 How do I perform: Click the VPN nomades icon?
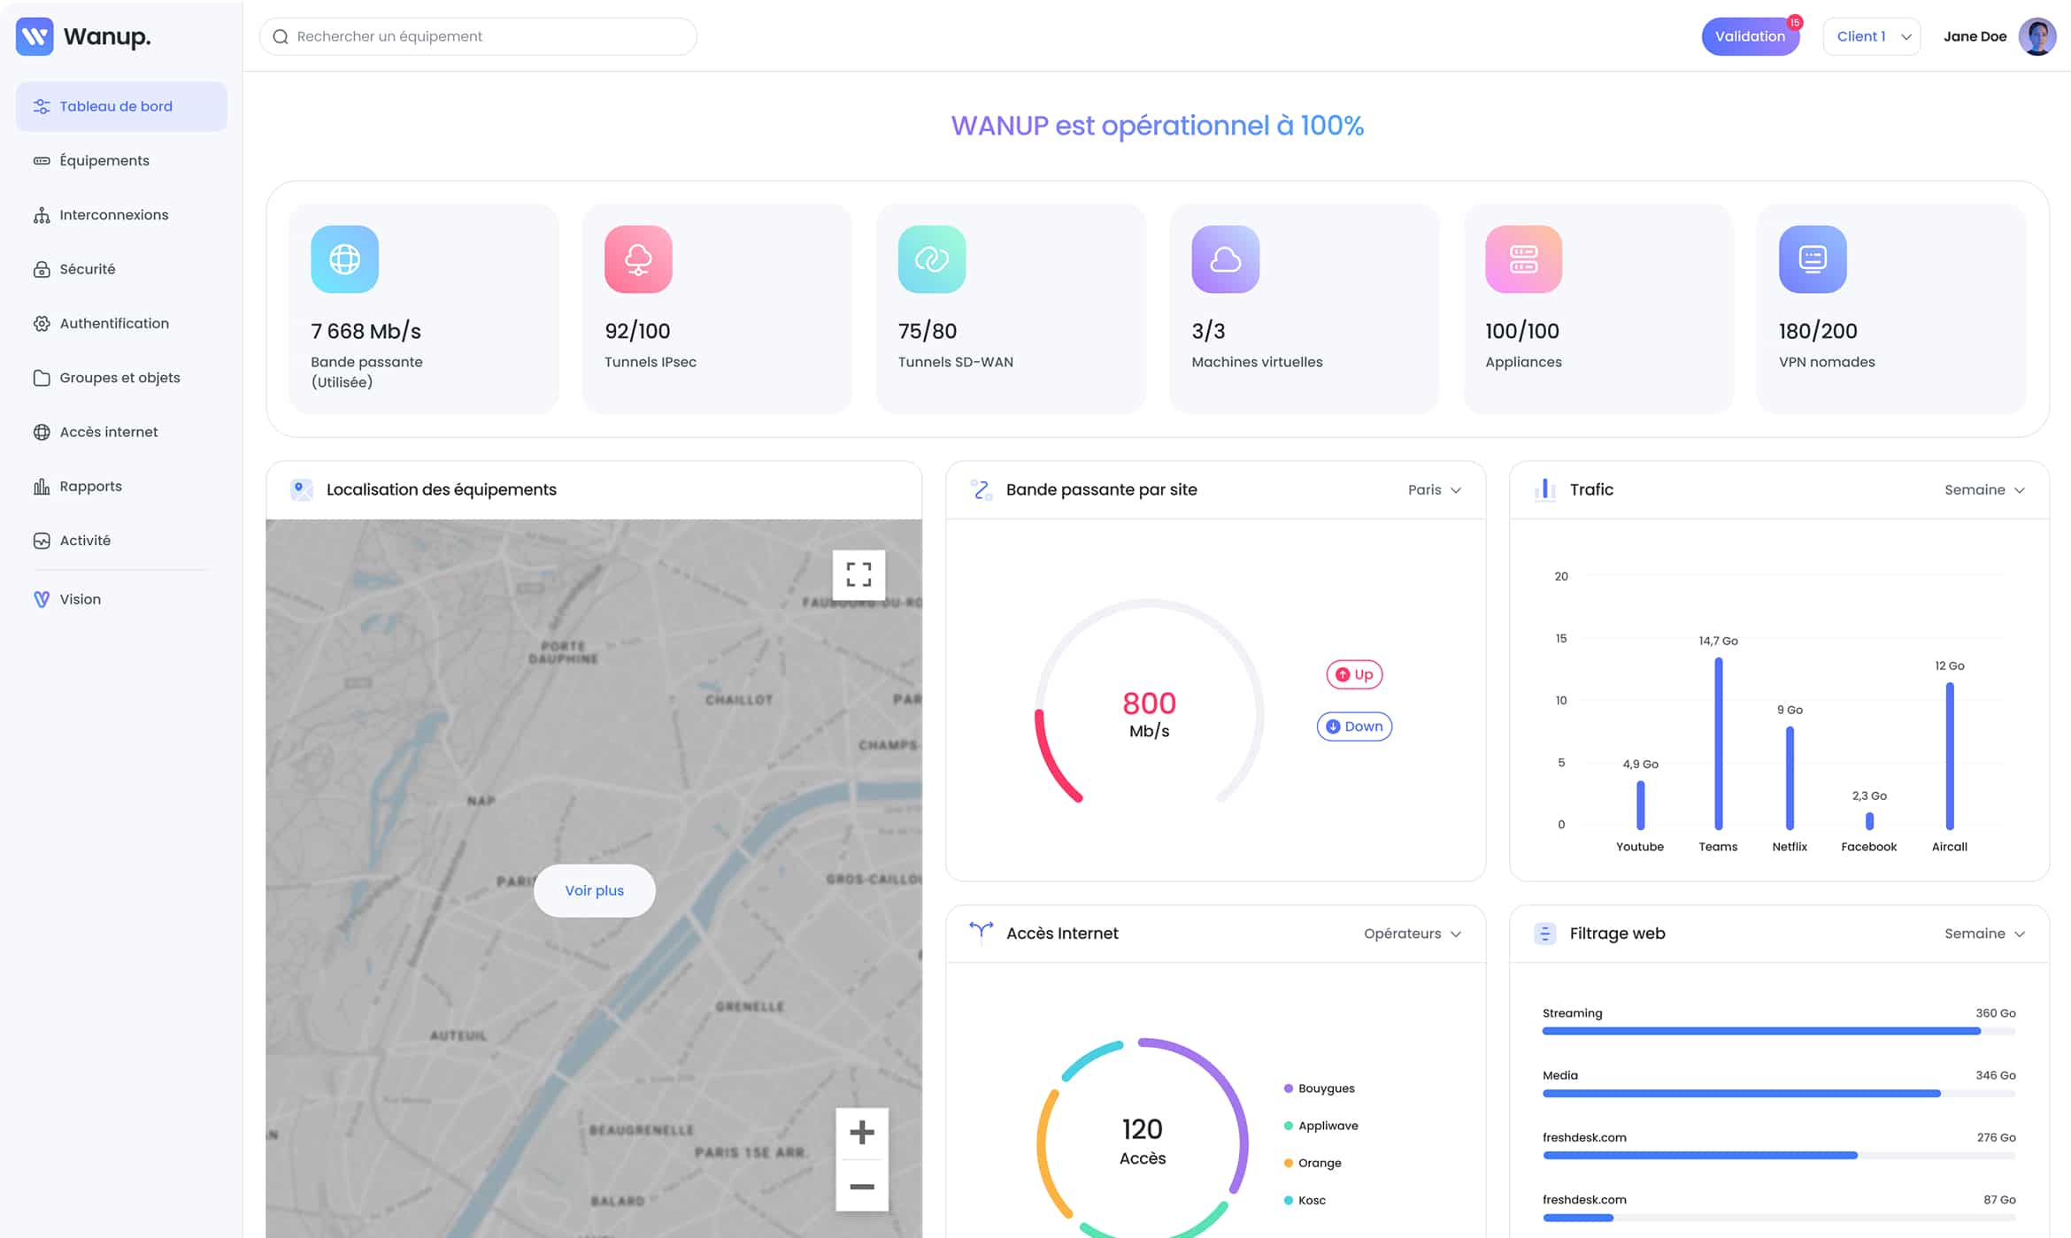[x=1813, y=259]
